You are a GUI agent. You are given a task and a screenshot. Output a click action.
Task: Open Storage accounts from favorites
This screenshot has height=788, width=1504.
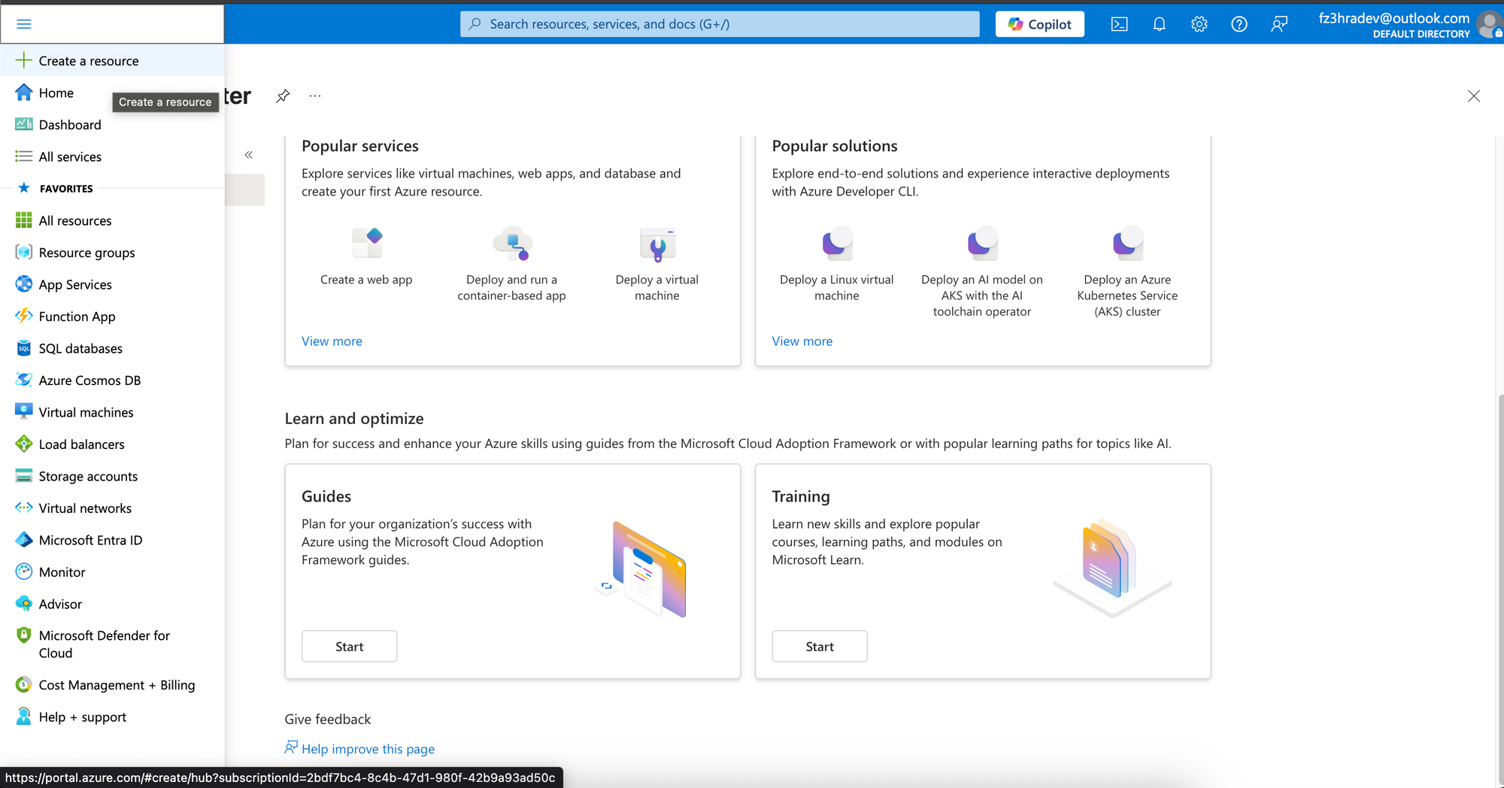[113, 476]
